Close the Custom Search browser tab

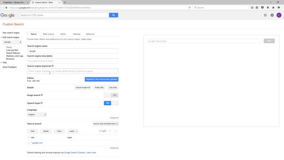[59, 2]
